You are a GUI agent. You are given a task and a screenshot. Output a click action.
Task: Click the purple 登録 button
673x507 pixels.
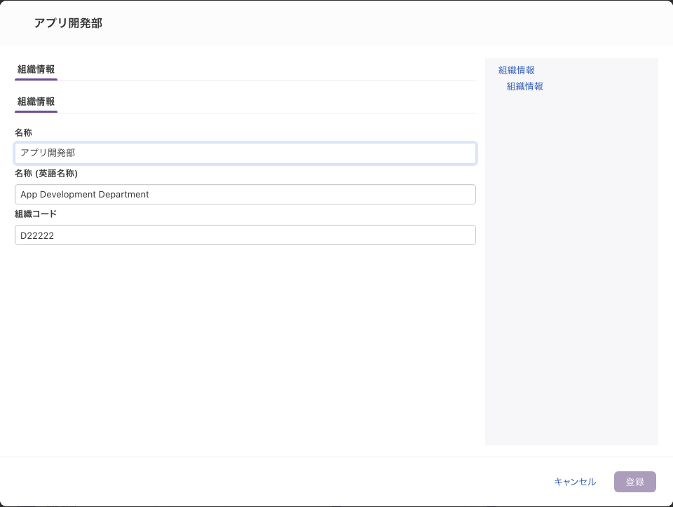[x=635, y=482]
